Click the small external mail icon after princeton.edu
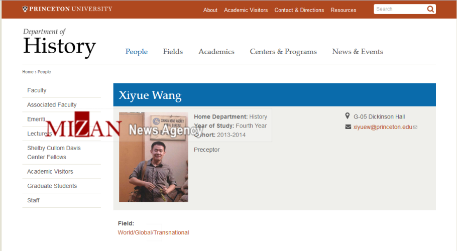The image size is (457, 251). tap(415, 127)
